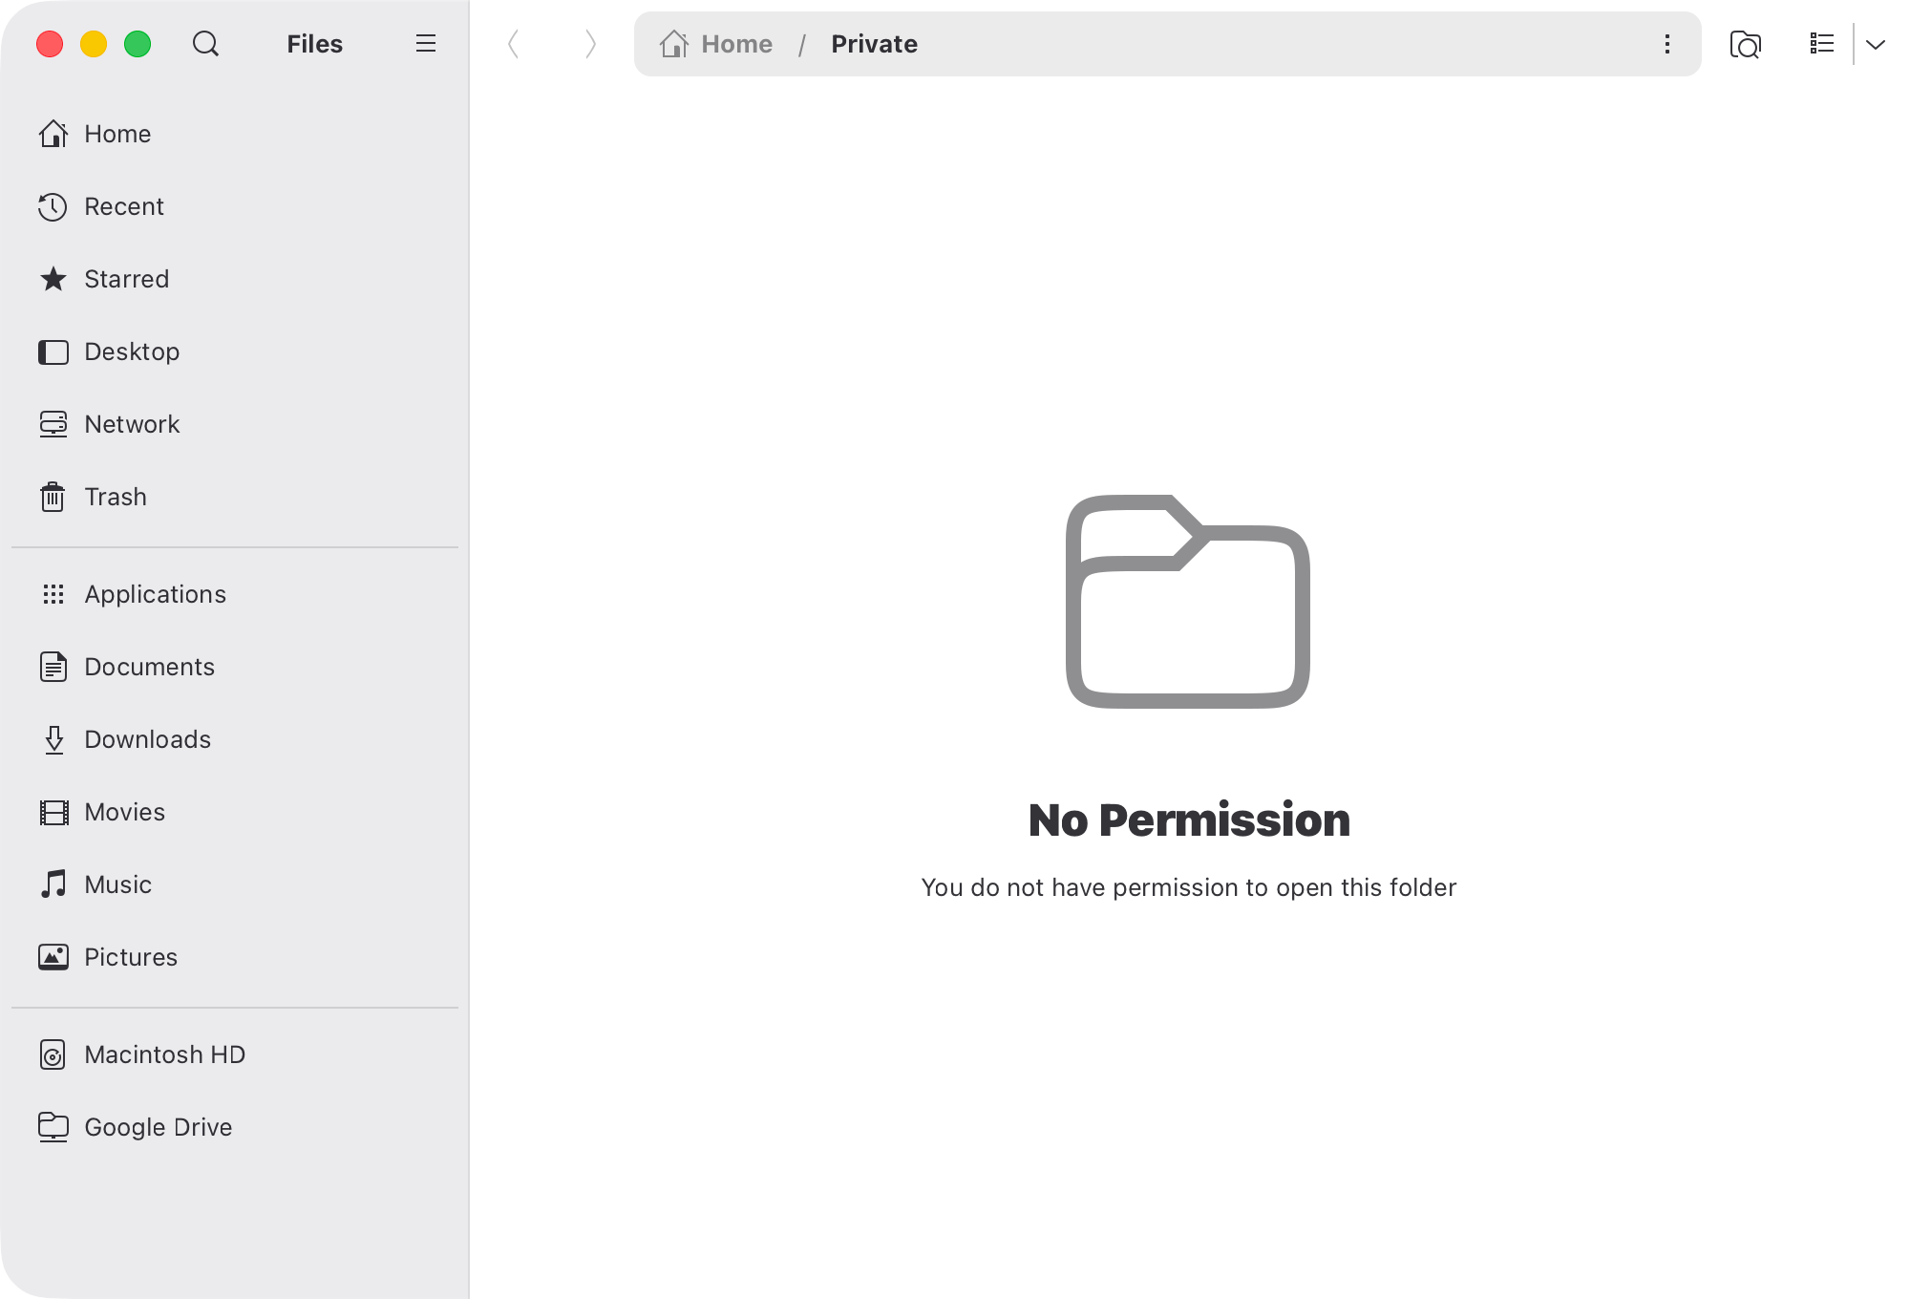Click the Starred star icon

(x=53, y=279)
